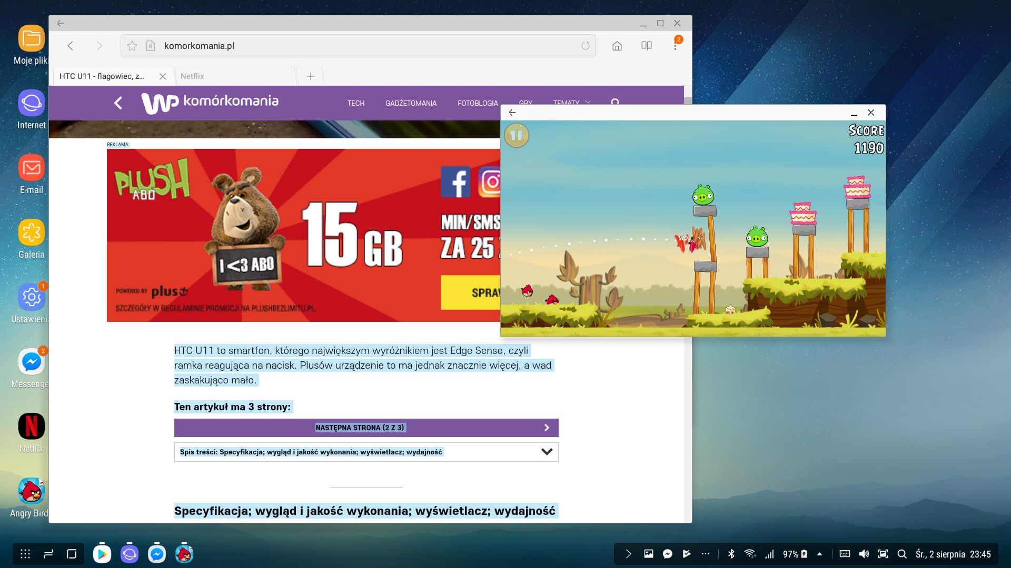
Task: Click back arrow in Angry Birds window
Action: 512,113
